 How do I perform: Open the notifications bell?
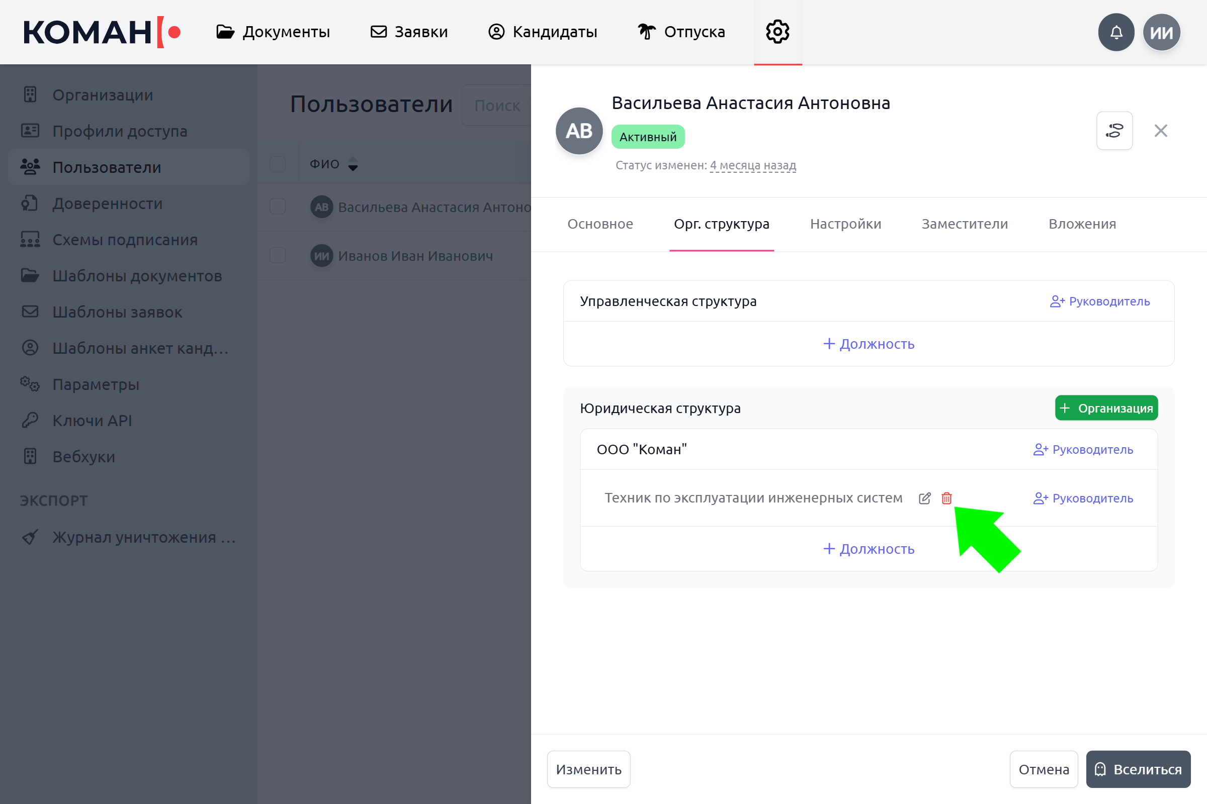1115,32
